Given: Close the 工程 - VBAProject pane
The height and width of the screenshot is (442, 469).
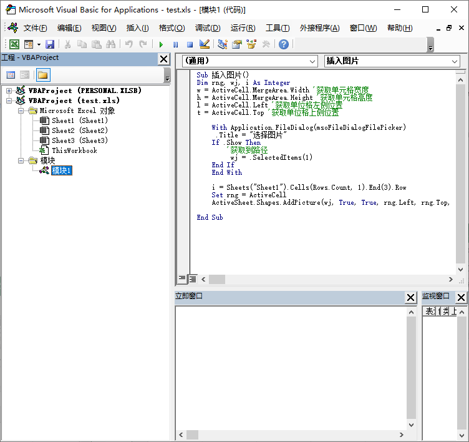Looking at the screenshot, I should click(x=163, y=59).
